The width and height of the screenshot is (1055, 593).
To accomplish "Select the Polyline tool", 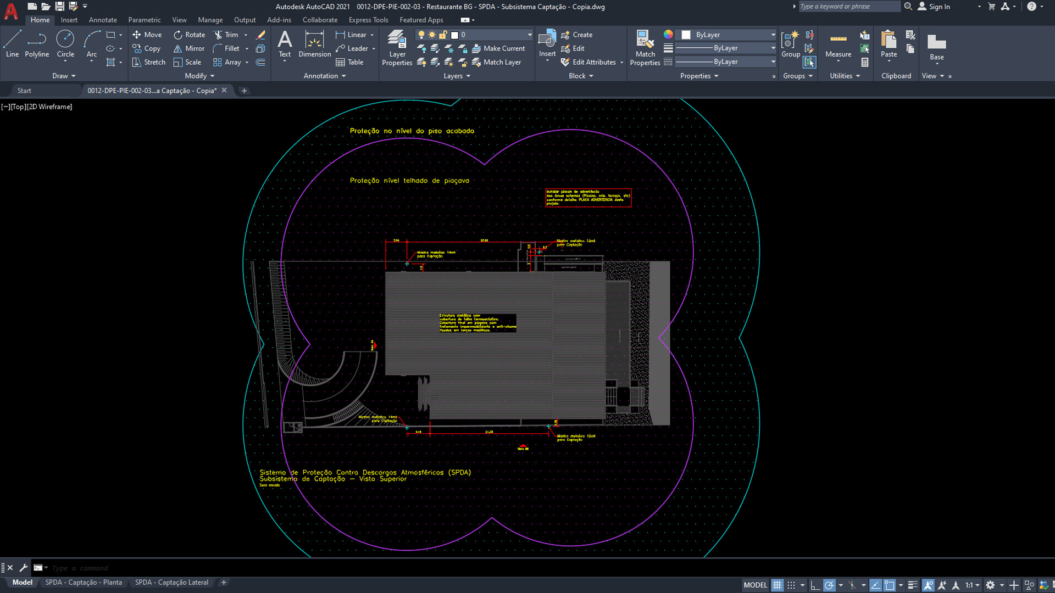I will click(37, 44).
